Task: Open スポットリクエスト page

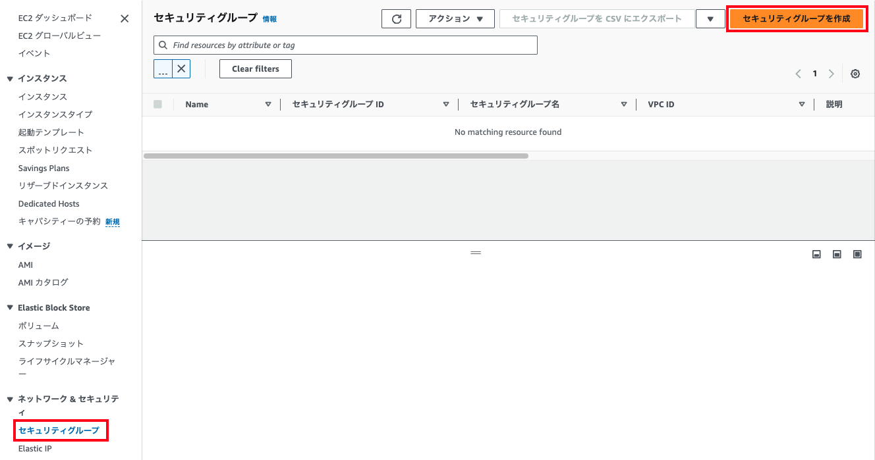Action: point(55,150)
